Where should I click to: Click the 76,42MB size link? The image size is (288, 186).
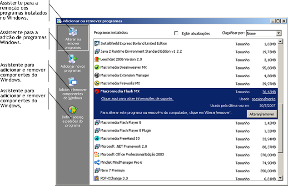(x=268, y=91)
